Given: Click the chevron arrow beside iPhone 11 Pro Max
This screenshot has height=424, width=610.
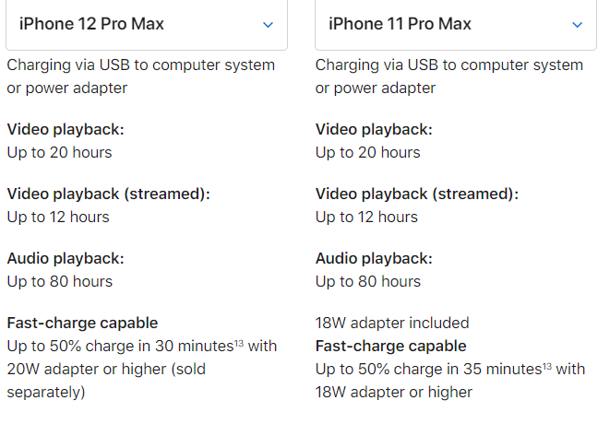Looking at the screenshot, I should (577, 25).
